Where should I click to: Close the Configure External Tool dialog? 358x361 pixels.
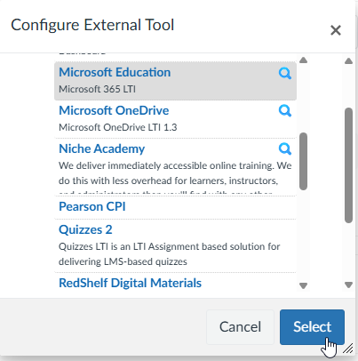(x=336, y=30)
